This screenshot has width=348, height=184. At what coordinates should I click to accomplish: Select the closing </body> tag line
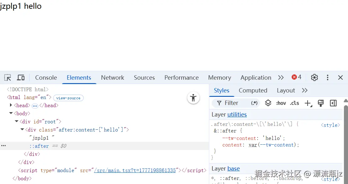[x=22, y=178]
